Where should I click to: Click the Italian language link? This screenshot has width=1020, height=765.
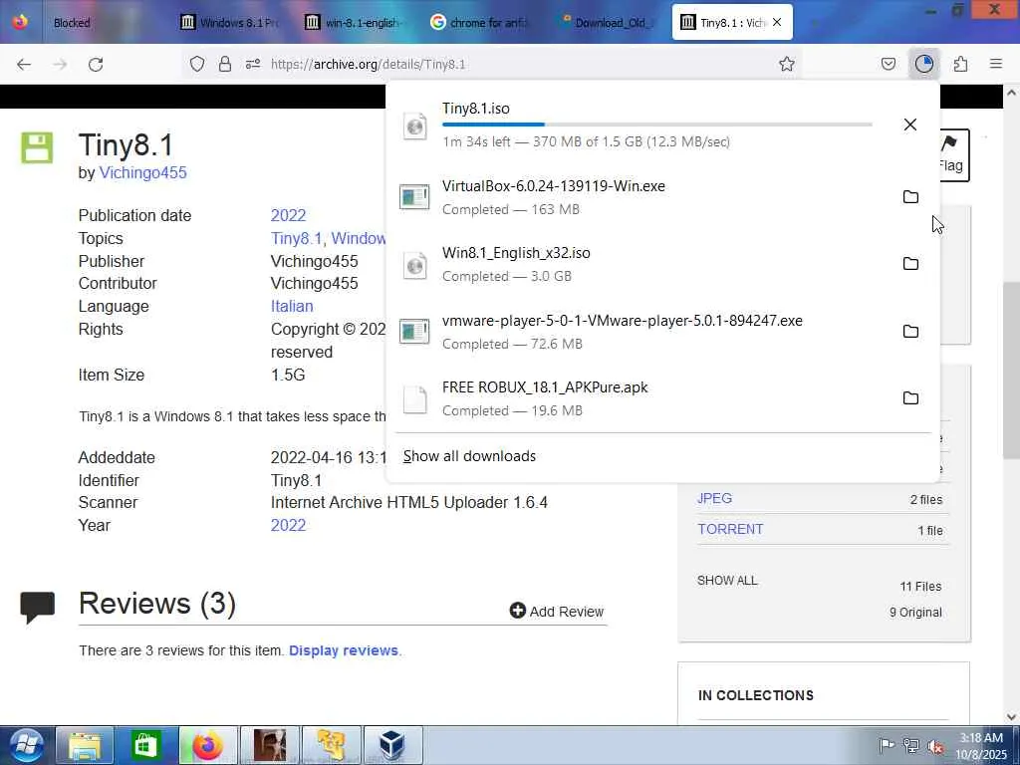pyautogui.click(x=292, y=306)
